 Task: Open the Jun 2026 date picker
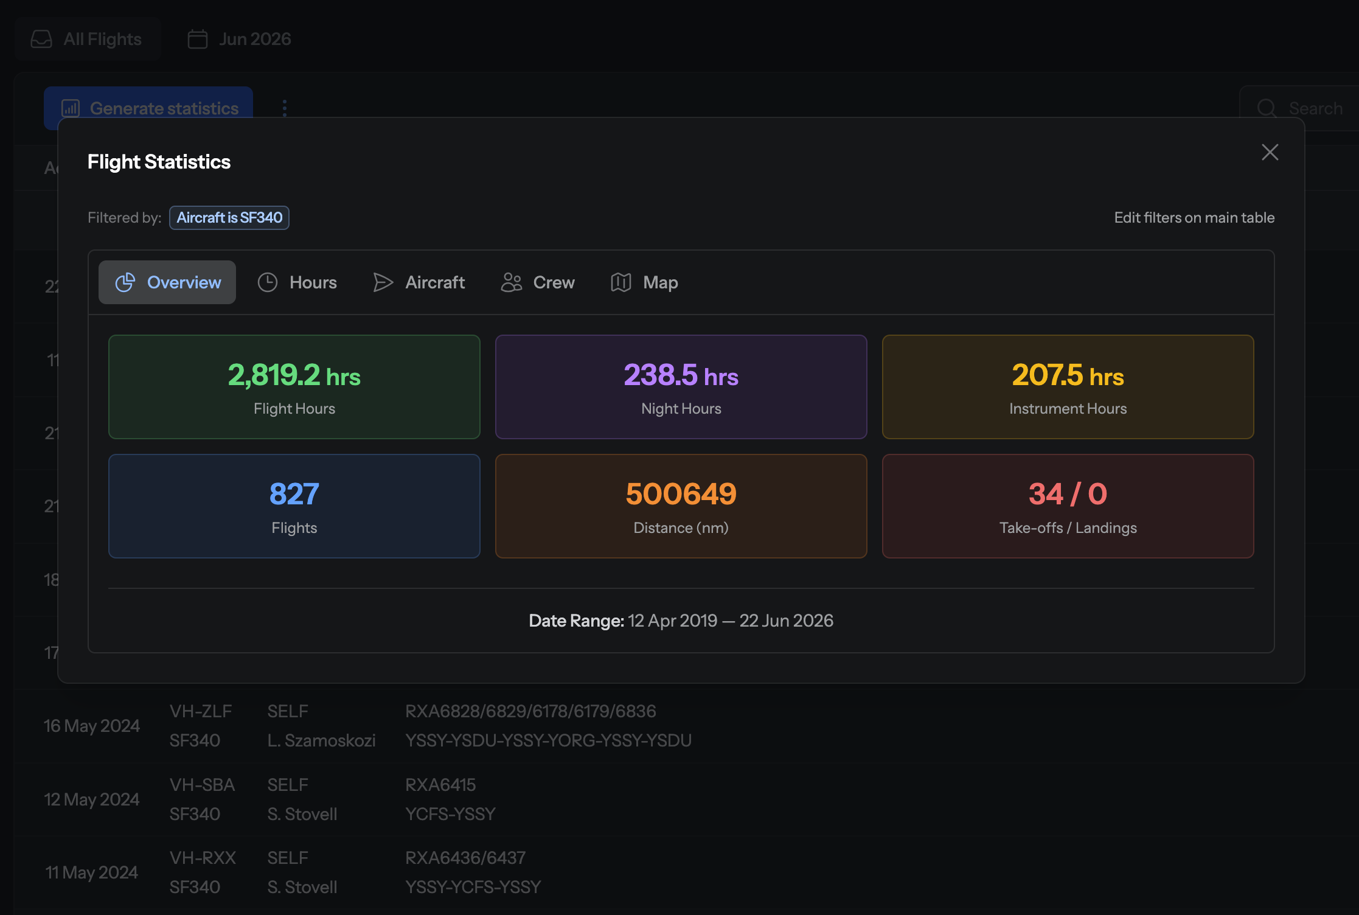tap(240, 39)
